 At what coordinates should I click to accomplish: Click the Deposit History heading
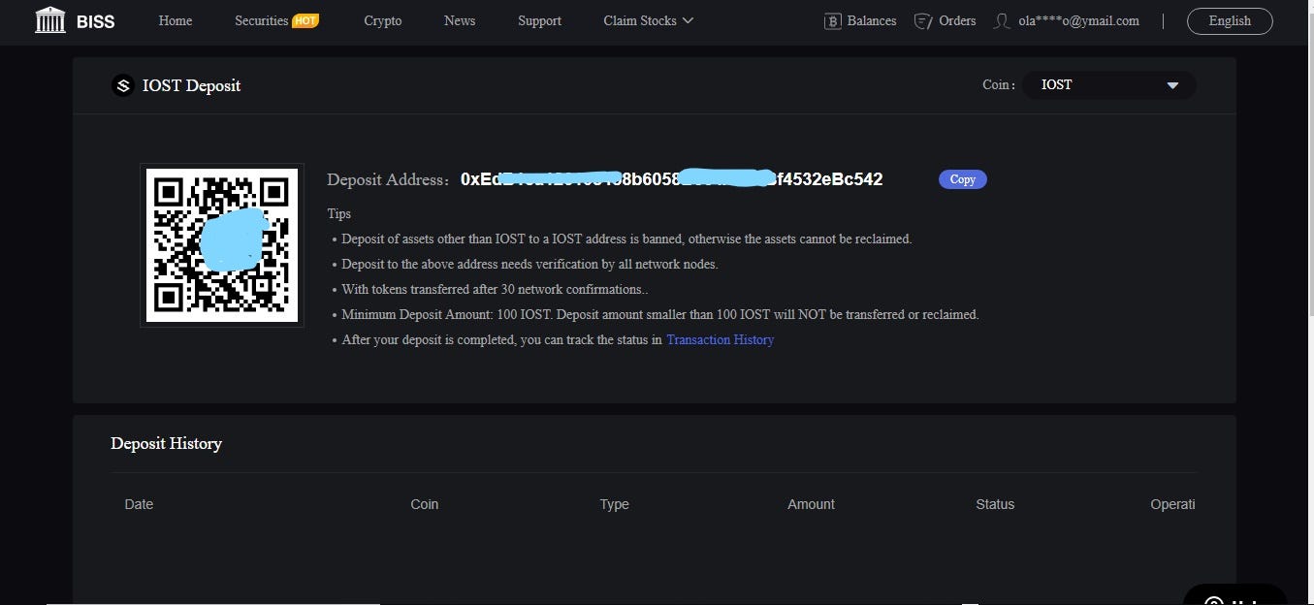click(x=166, y=443)
